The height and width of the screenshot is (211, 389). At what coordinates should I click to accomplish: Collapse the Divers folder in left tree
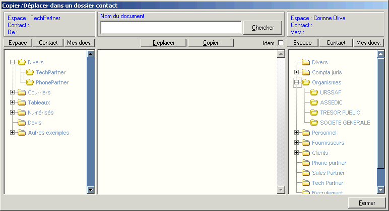12,62
